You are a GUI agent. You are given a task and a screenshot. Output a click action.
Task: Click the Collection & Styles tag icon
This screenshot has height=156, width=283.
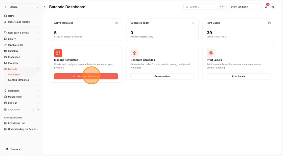[5, 33]
